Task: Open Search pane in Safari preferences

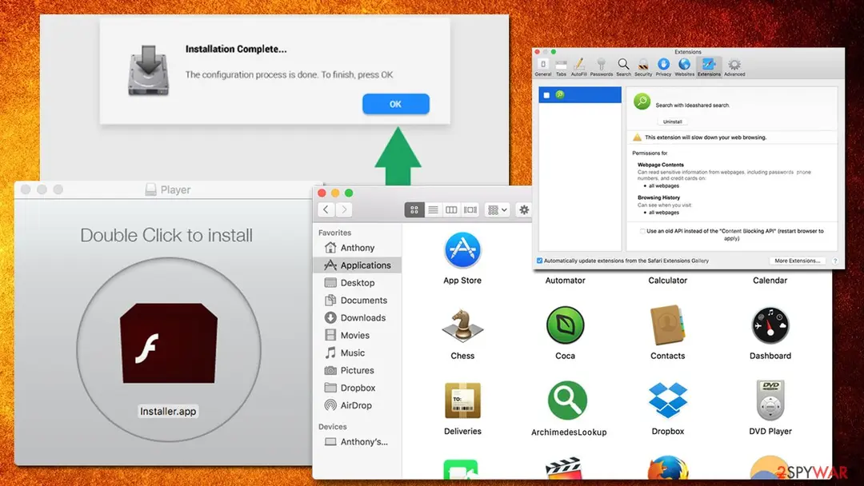Action: click(x=623, y=67)
